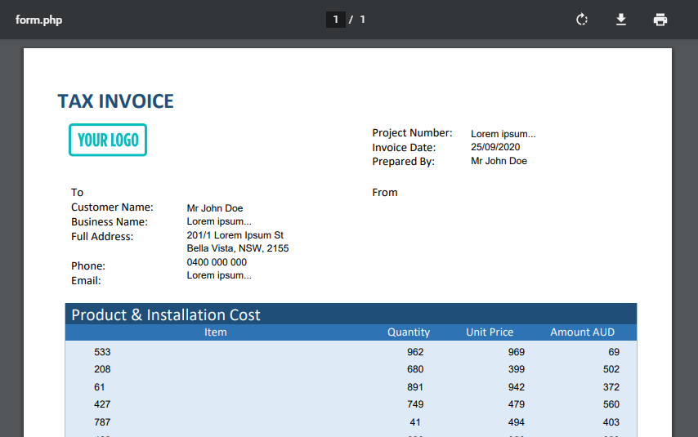
Task: Click the Project Number label
Action: coord(412,132)
